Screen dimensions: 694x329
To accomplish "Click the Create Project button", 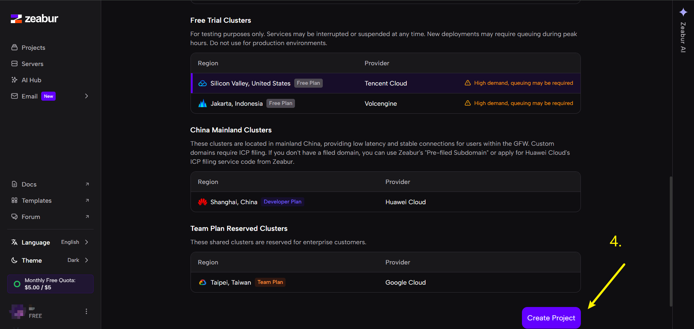I will coord(551,318).
